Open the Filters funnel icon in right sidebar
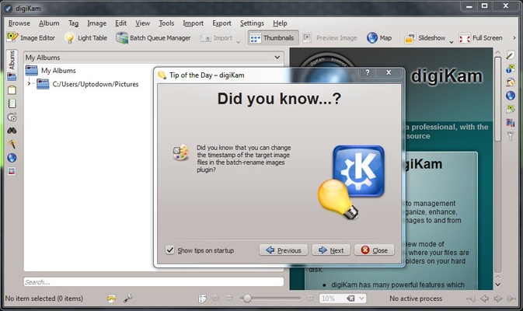 coord(511,136)
